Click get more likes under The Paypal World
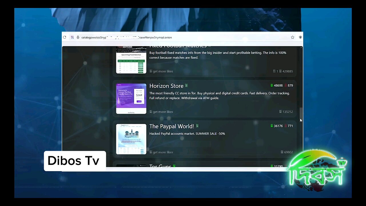 click(161, 152)
